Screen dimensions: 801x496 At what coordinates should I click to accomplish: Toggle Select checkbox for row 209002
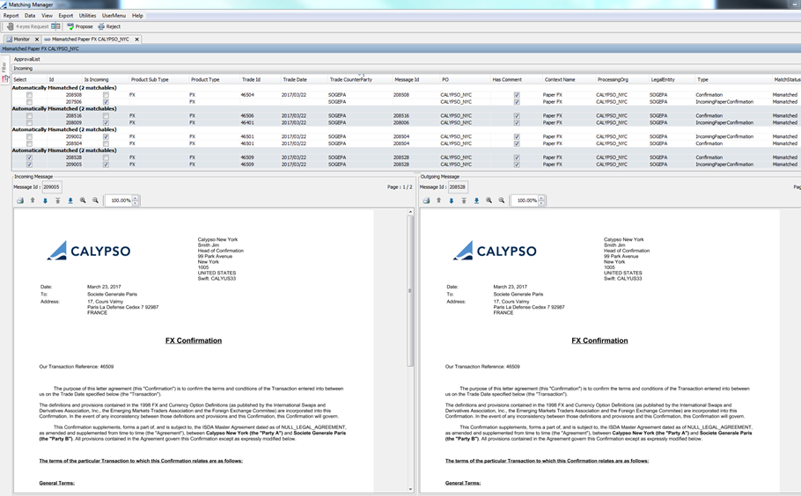point(29,137)
